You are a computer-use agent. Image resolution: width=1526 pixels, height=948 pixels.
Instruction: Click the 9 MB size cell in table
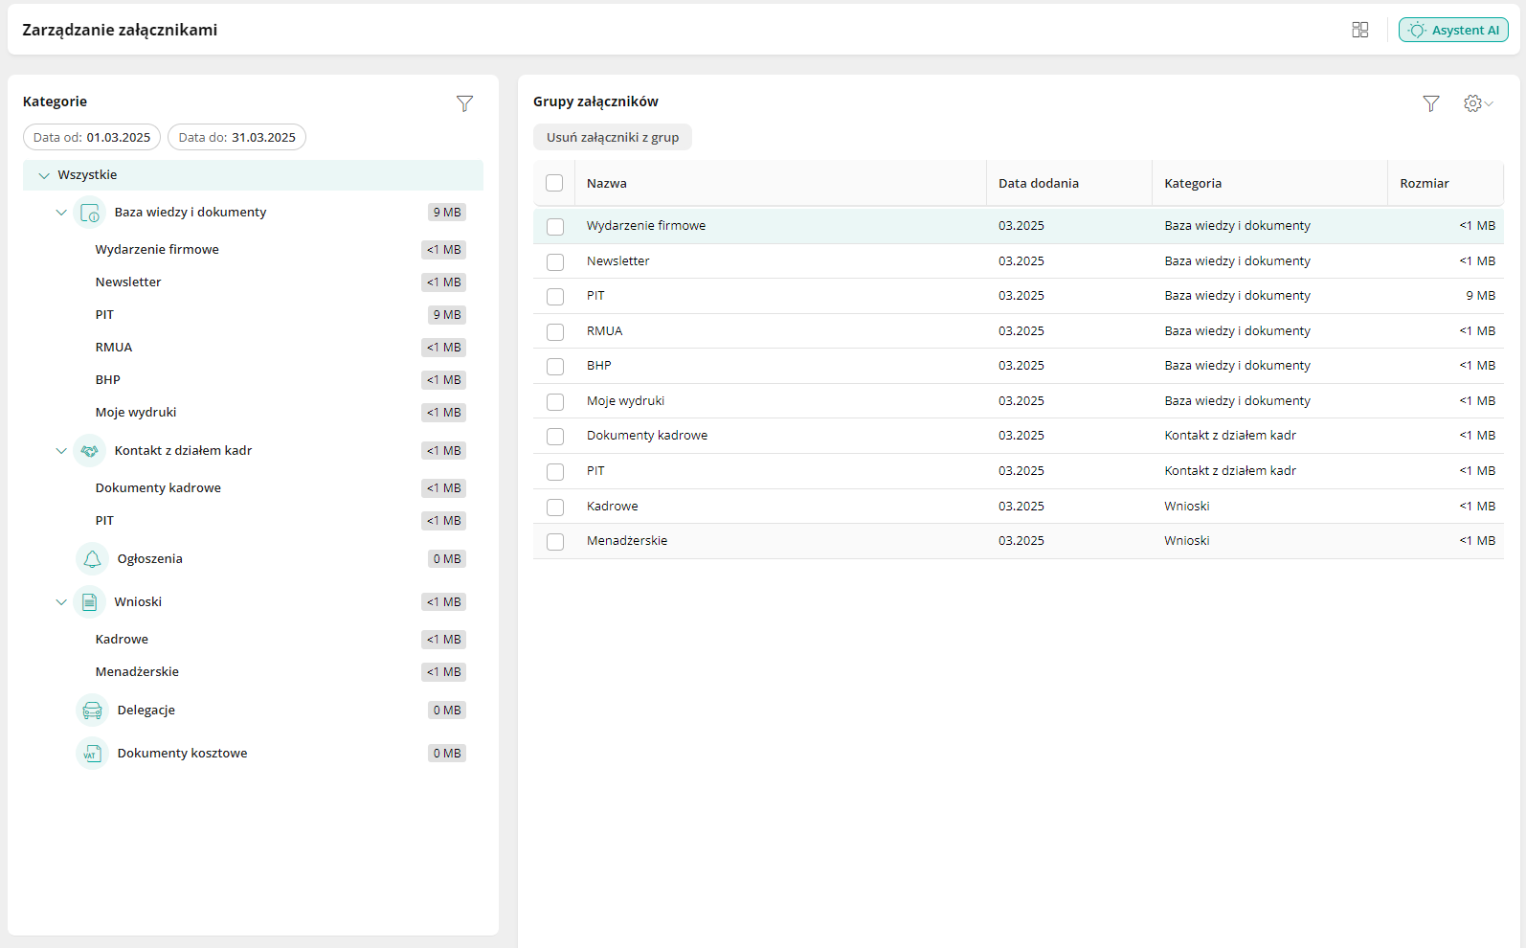click(x=1480, y=296)
